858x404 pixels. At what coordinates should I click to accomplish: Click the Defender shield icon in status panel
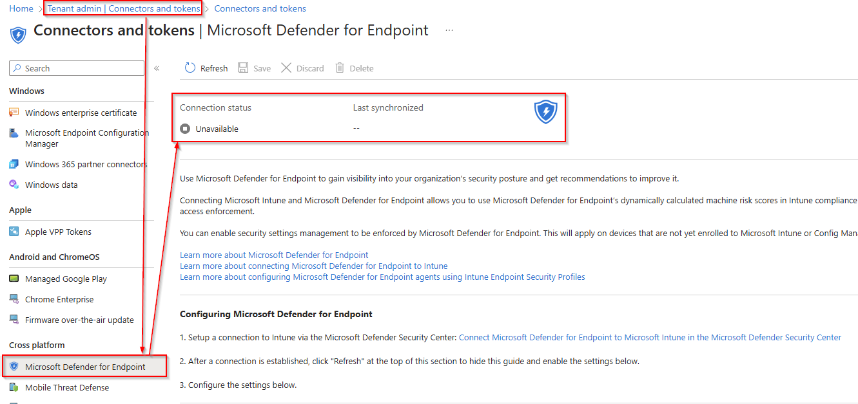pos(545,112)
